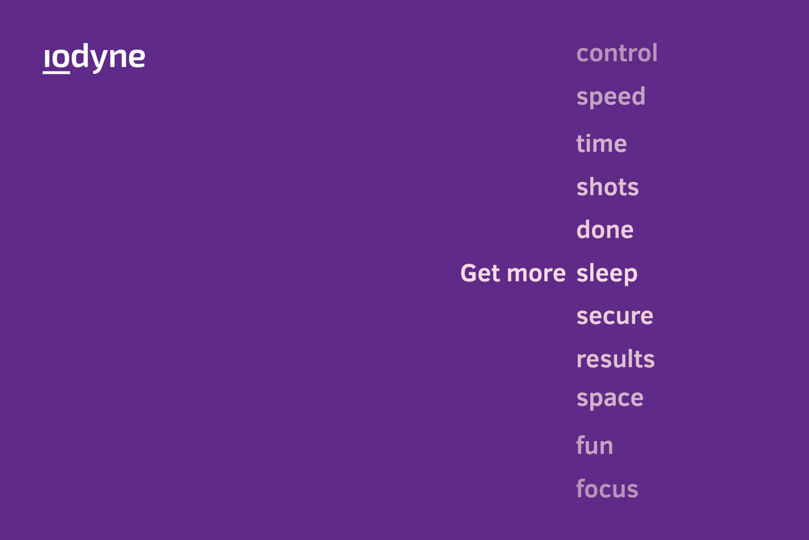Select the word 'done'
Image resolution: width=809 pixels, height=540 pixels.
click(x=605, y=230)
